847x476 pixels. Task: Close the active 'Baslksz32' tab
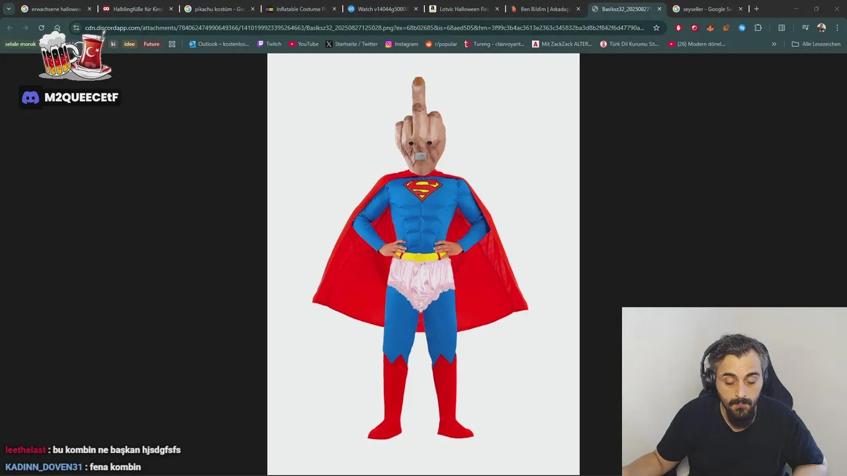click(x=659, y=9)
